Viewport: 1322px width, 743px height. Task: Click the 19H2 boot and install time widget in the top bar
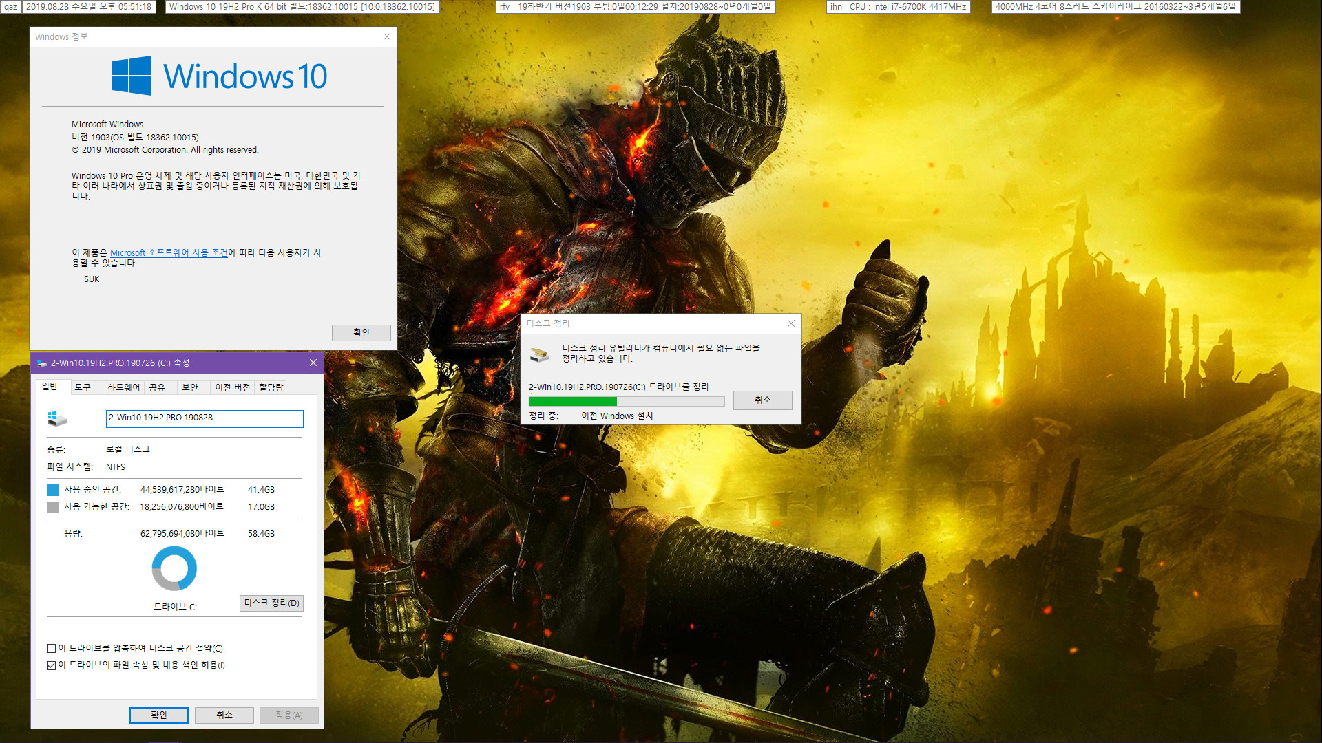tap(644, 7)
